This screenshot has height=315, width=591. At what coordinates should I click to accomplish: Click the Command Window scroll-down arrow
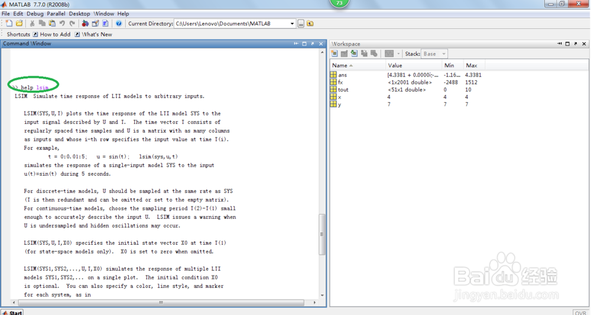(322, 296)
